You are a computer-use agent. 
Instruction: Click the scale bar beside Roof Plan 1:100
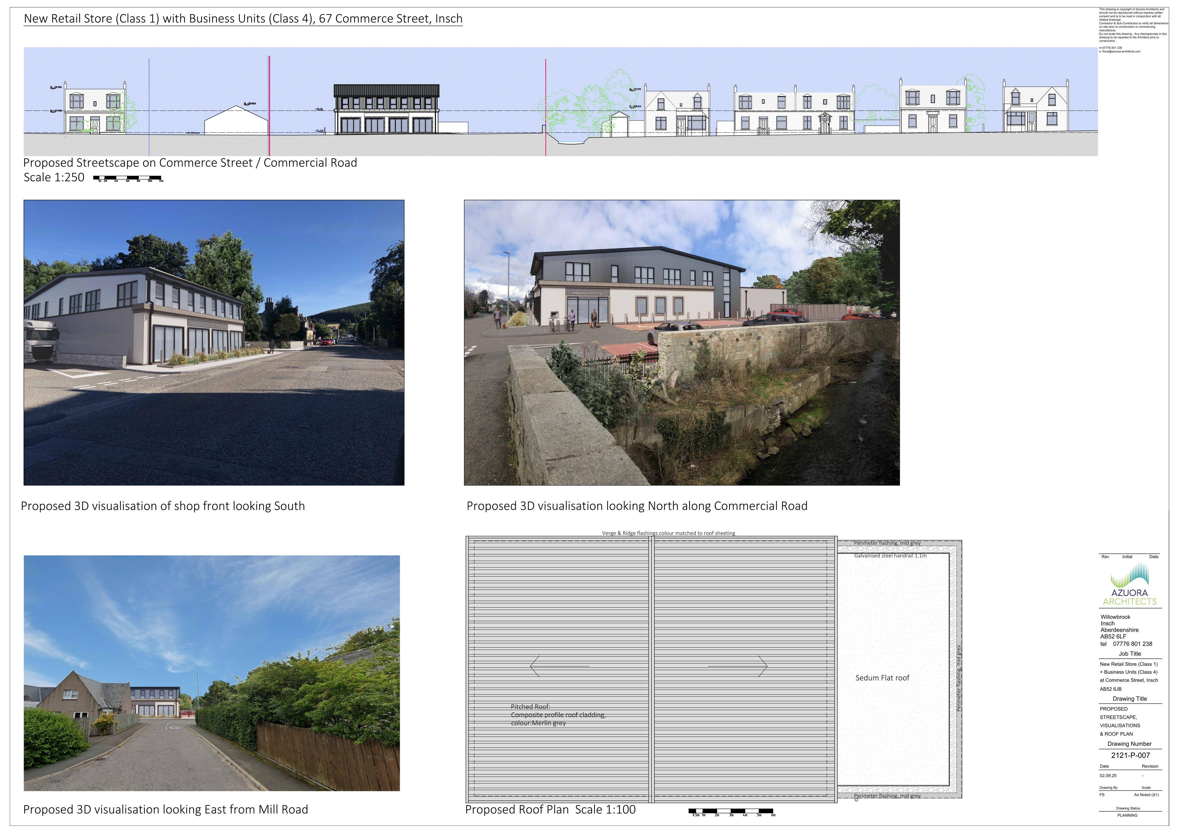coord(732,812)
